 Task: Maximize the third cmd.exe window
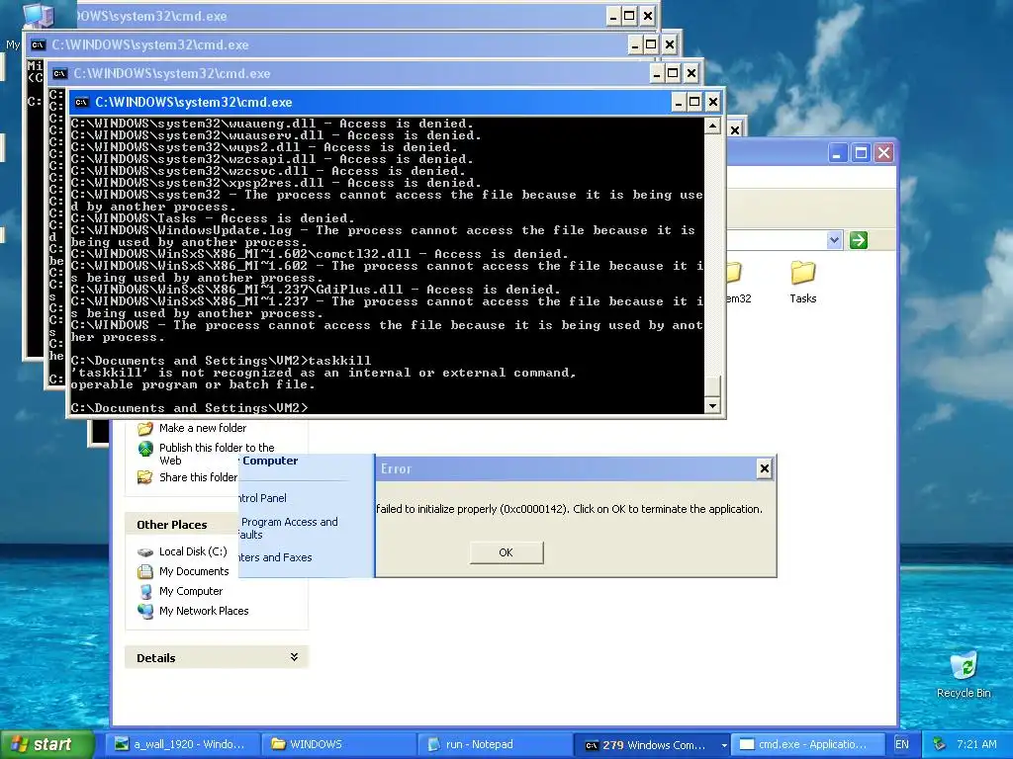pyautogui.click(x=651, y=44)
